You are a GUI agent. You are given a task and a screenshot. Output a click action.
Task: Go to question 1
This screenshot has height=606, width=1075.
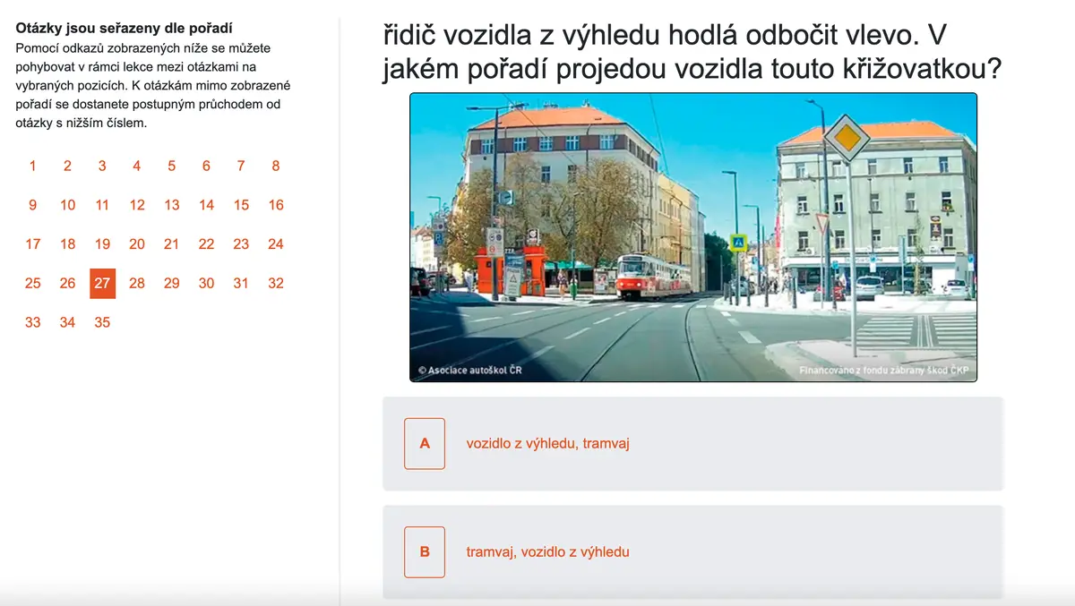[x=33, y=166]
